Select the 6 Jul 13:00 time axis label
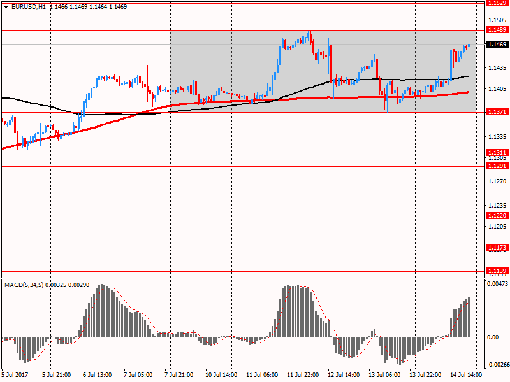Image resolution: width=510 pixels, height=382 pixels. (x=98, y=375)
